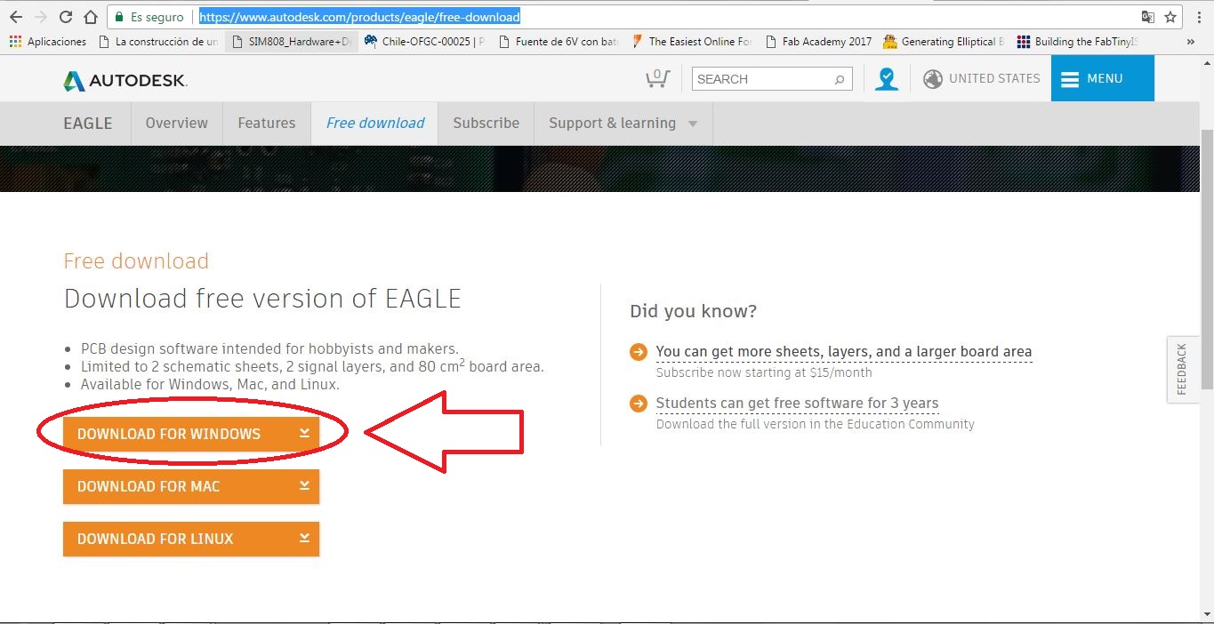Open the Chile-OFGC-00025 bookmark
The image size is (1214, 624).
[x=425, y=42]
